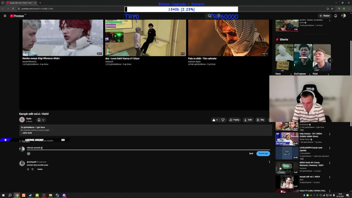
Task: Expand description with ...daha fazla
Action: 27,133
